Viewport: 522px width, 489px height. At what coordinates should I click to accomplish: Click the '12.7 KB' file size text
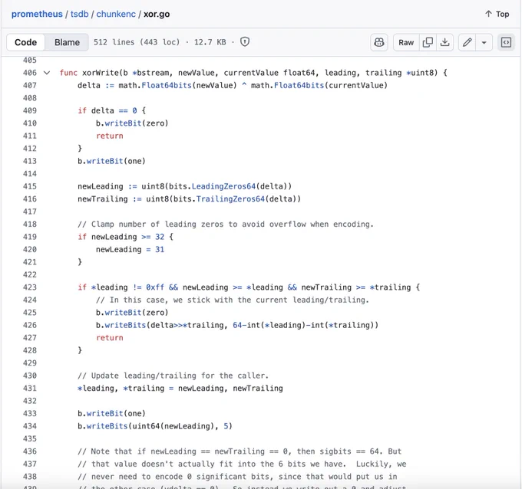pos(210,42)
